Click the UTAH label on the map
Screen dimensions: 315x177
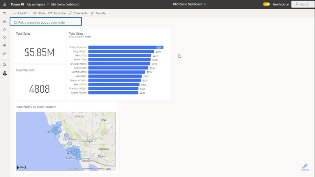tap(104, 120)
